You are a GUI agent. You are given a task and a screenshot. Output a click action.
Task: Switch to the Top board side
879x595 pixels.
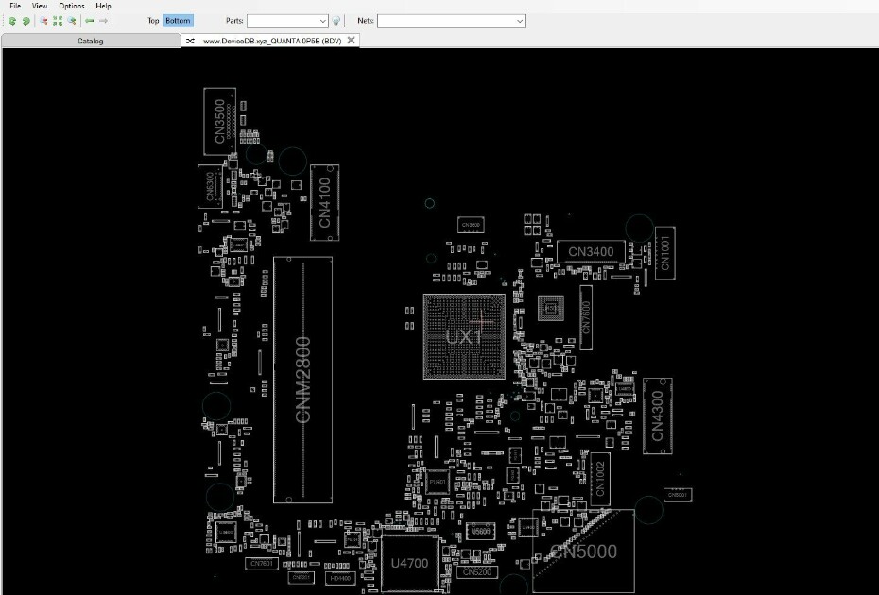[x=153, y=21]
